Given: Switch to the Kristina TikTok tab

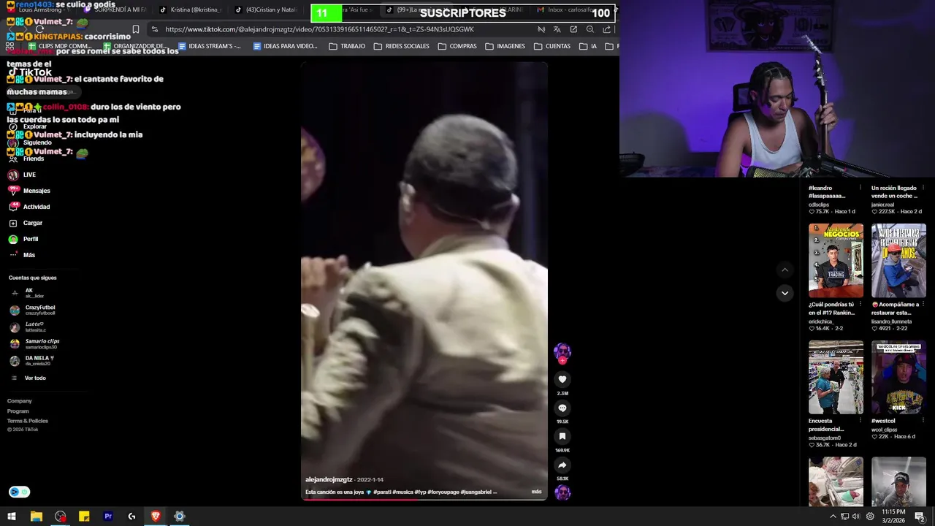Looking at the screenshot, I should (x=190, y=9).
